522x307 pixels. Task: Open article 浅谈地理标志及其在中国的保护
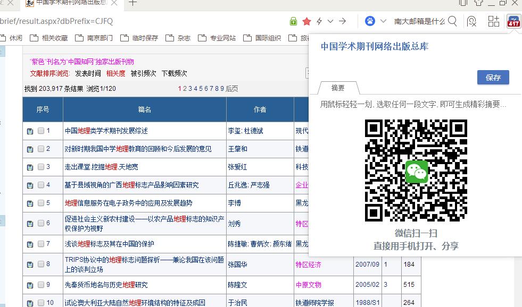point(109,244)
